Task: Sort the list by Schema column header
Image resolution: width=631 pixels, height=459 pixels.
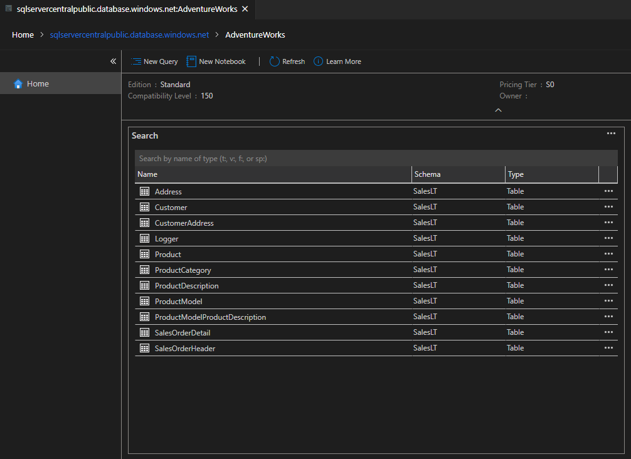Action: 427,174
